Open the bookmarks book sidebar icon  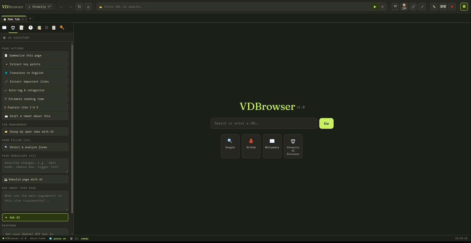pos(4,28)
